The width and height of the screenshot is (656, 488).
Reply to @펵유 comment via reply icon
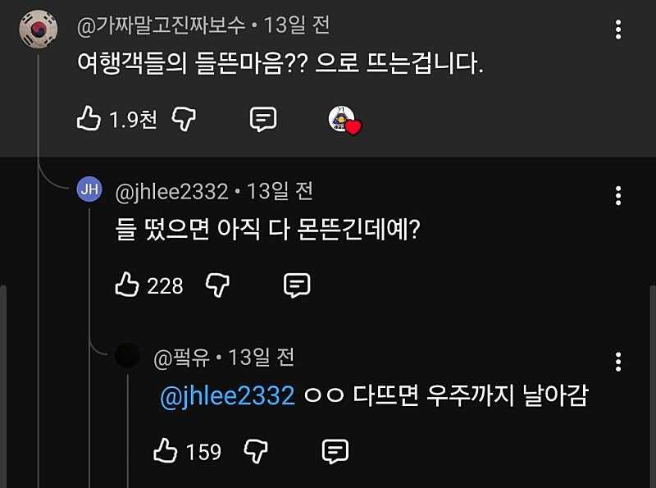335,451
